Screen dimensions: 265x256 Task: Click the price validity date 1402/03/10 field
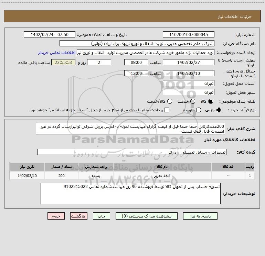[189, 73]
